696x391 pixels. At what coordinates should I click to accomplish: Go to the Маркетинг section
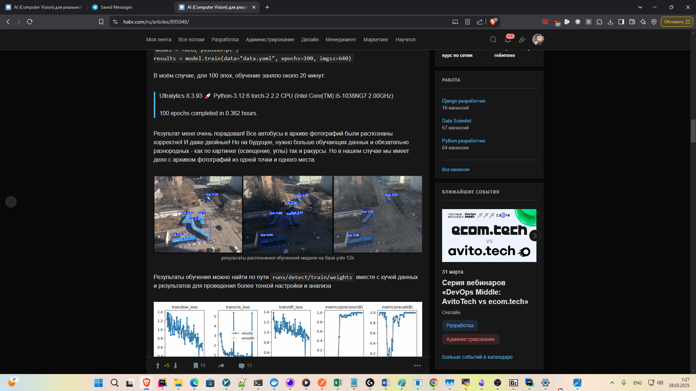pos(376,39)
